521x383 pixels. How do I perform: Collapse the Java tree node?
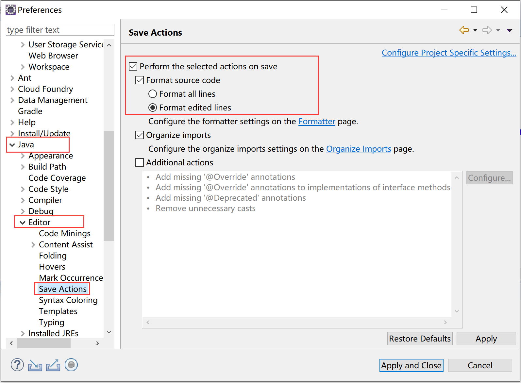pos(12,145)
